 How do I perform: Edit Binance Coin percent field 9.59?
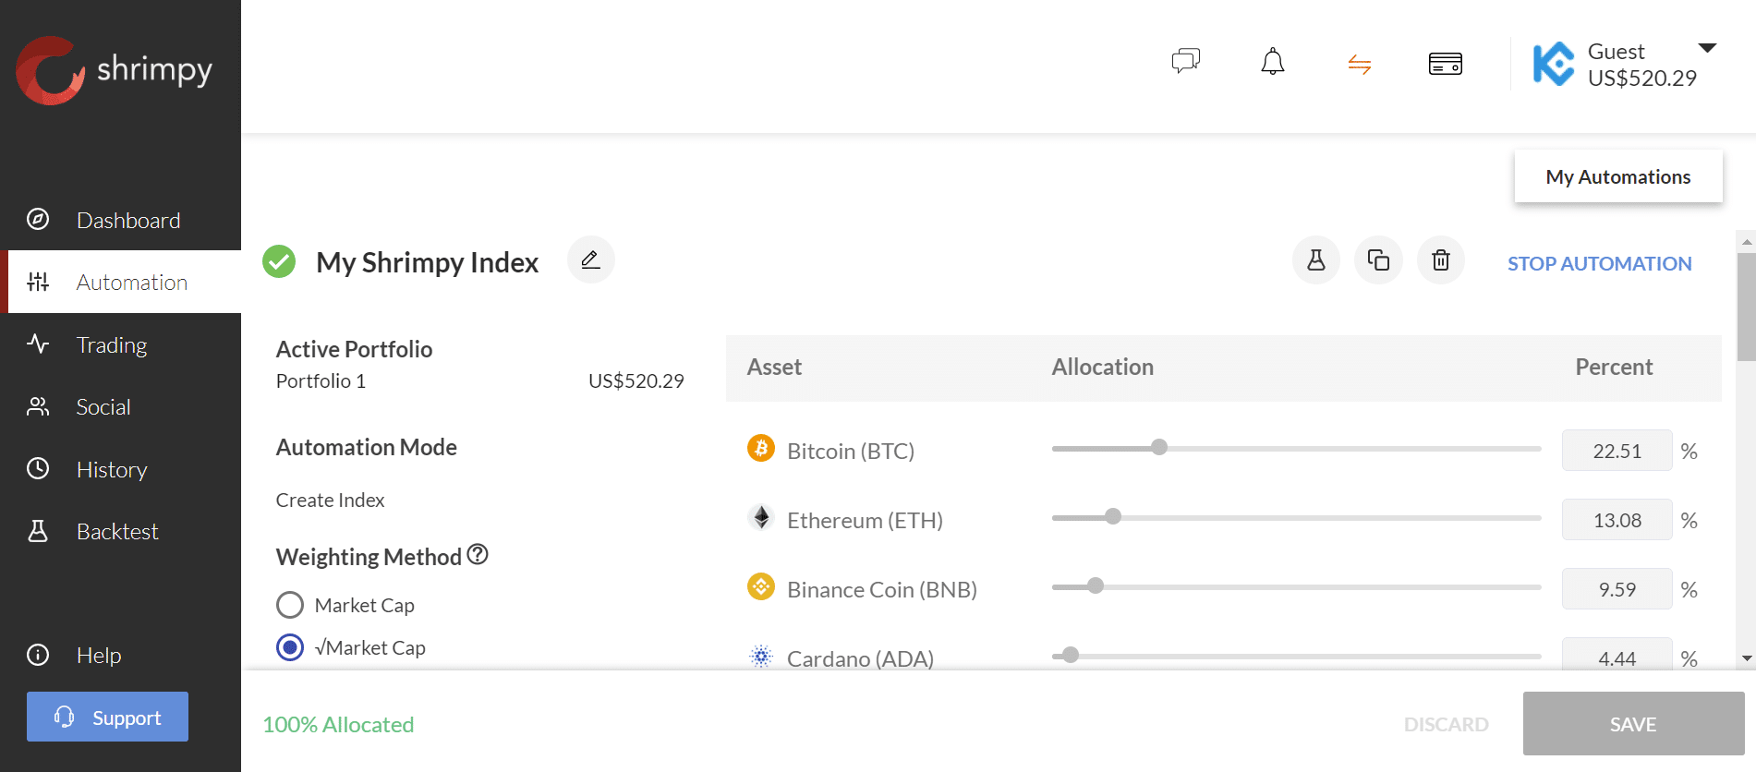click(x=1617, y=589)
